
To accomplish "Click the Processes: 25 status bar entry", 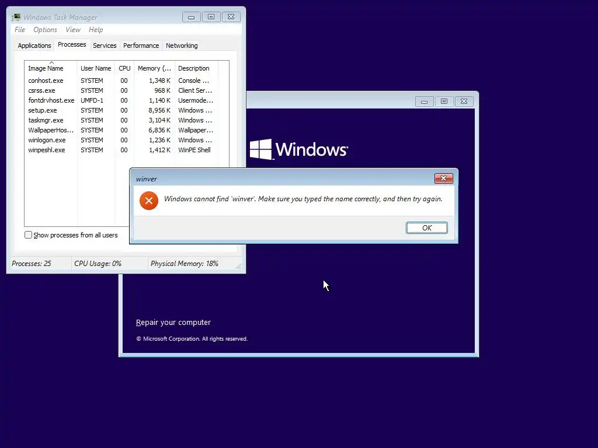I will pos(32,264).
